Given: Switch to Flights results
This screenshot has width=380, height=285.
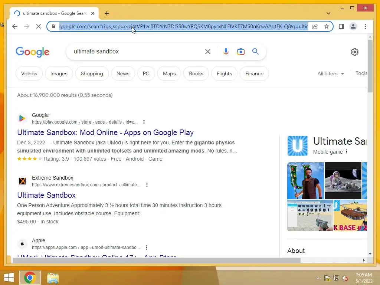Looking at the screenshot, I should click(224, 74).
